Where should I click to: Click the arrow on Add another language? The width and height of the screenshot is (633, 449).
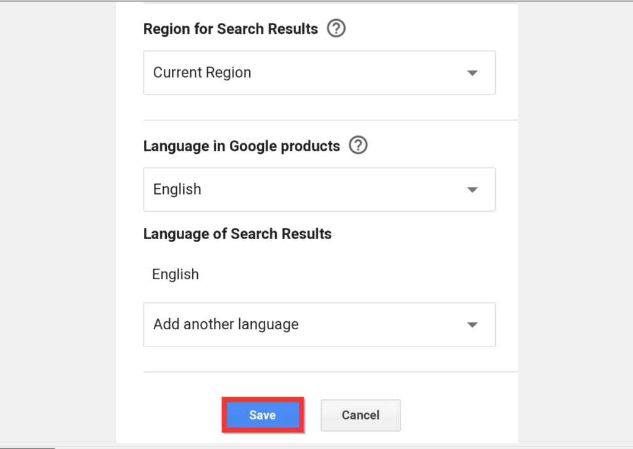472,325
